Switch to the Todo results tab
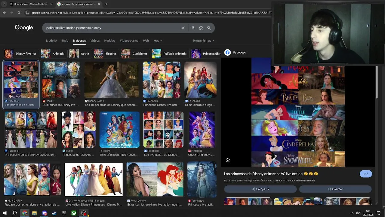Screen dimensions: 385x217 coord(65,40)
